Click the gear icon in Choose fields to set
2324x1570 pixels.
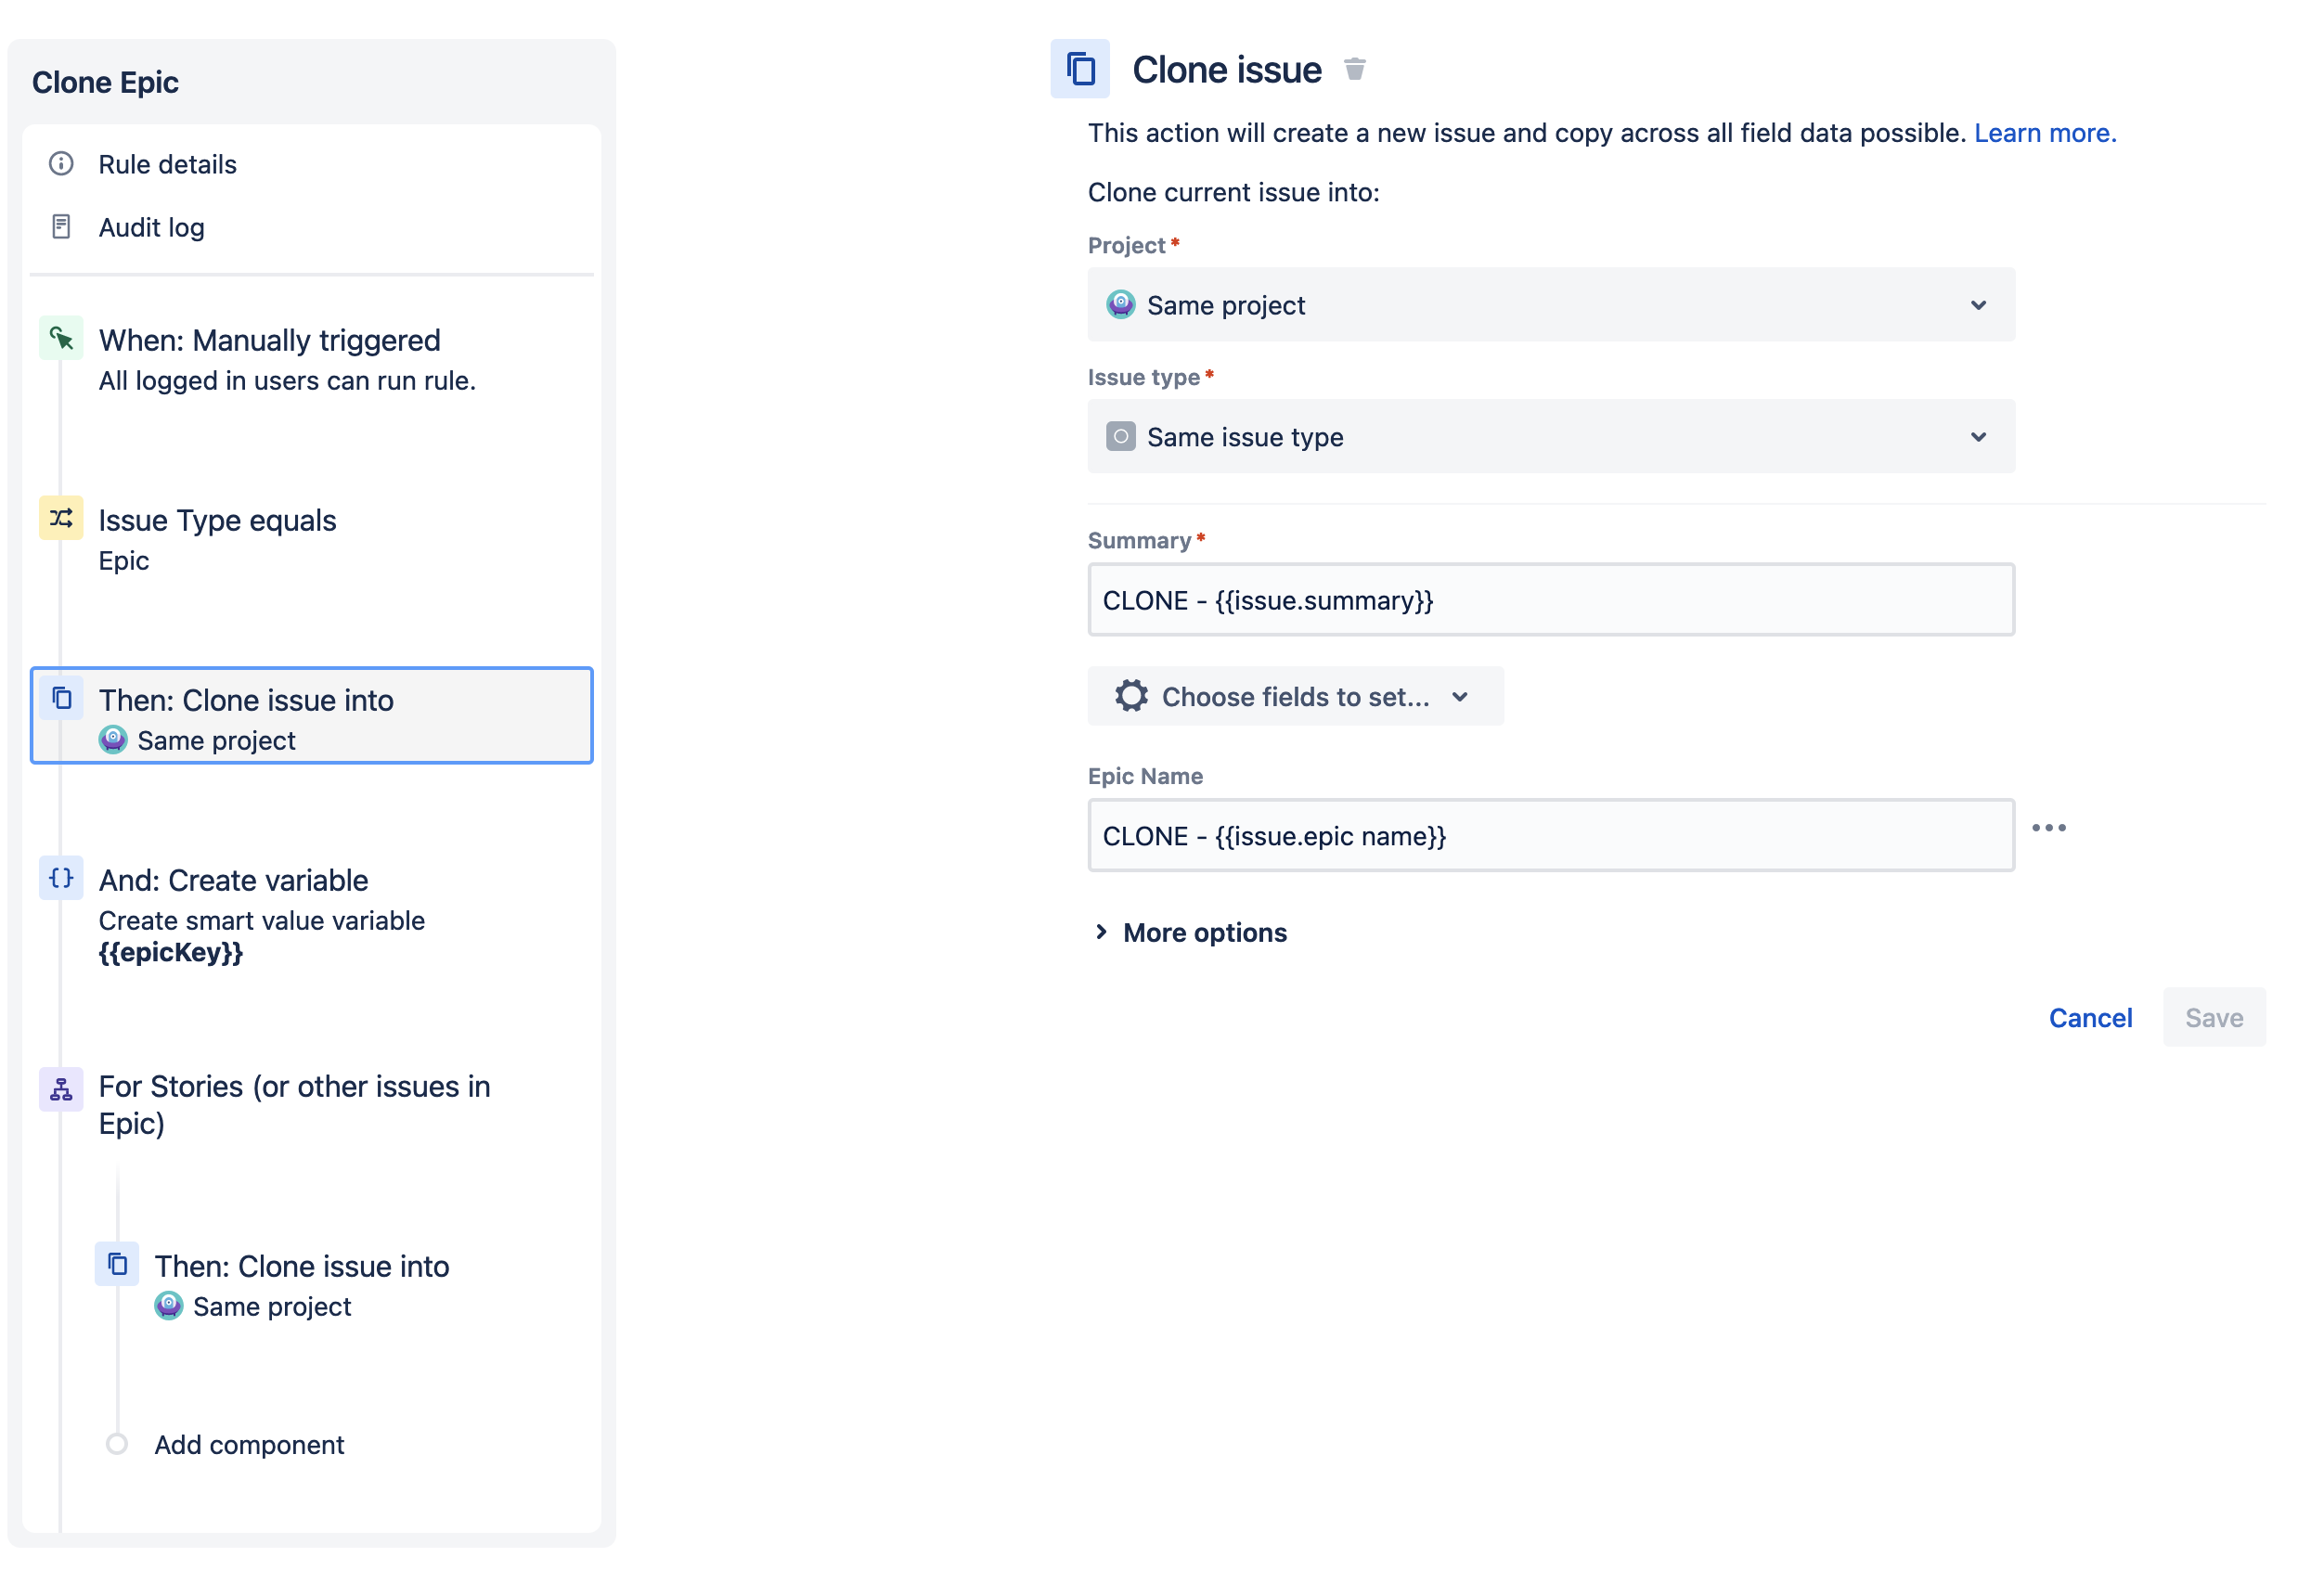[1131, 696]
